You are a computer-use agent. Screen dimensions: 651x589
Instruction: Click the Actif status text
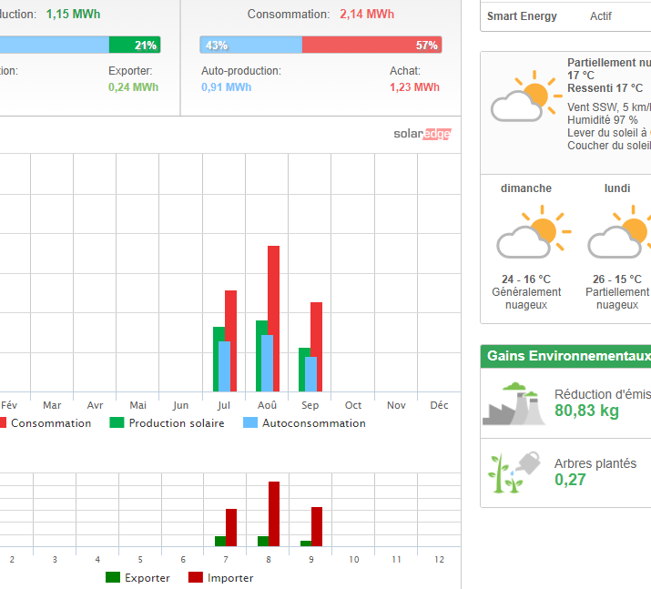click(601, 16)
